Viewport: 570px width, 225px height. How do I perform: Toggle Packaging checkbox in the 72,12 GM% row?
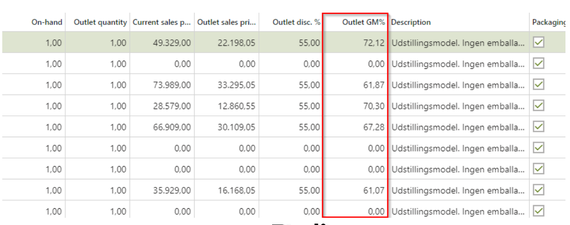point(539,43)
